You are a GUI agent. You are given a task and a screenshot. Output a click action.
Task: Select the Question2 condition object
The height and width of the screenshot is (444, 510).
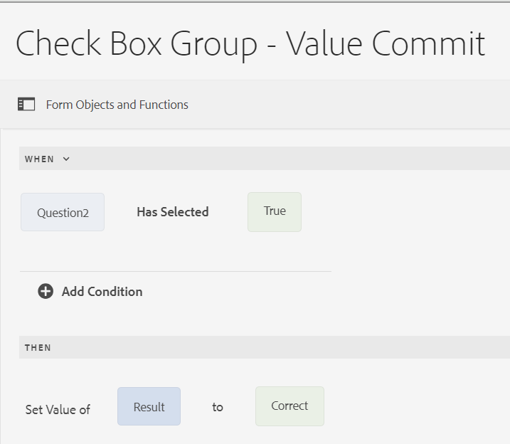(63, 212)
